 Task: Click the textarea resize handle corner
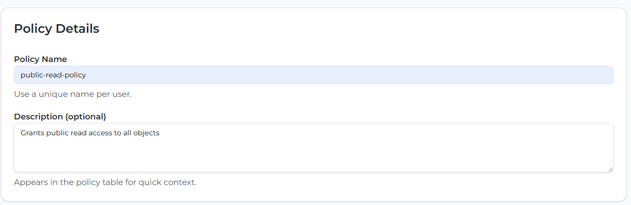click(610, 169)
